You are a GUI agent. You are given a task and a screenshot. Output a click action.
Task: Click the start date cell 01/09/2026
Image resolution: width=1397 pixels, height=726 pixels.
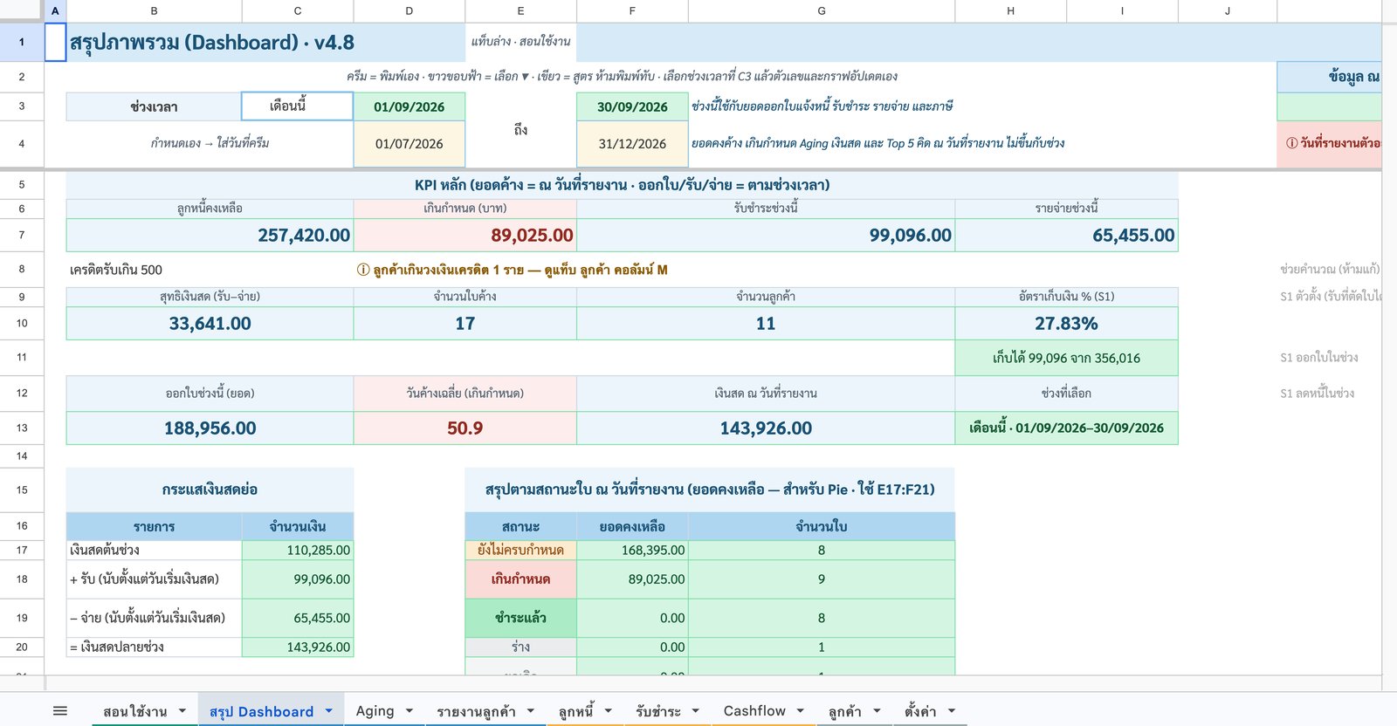(x=409, y=106)
